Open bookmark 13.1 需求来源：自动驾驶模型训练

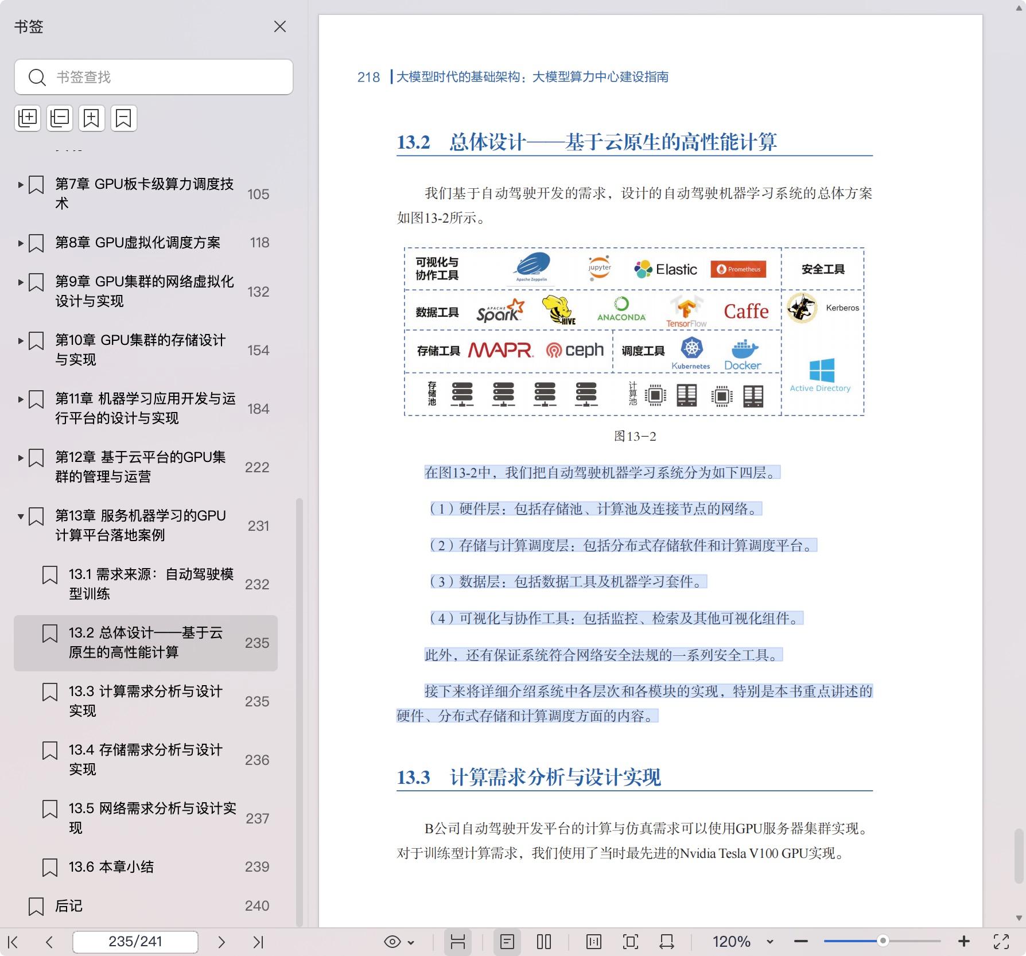click(x=151, y=584)
